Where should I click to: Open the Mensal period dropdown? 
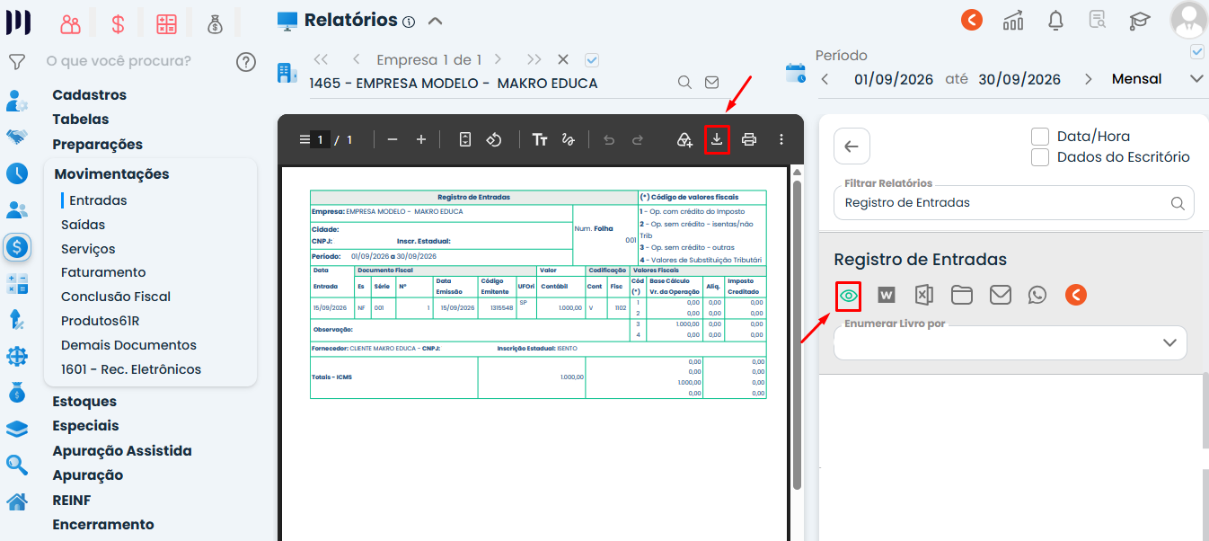tap(1157, 79)
